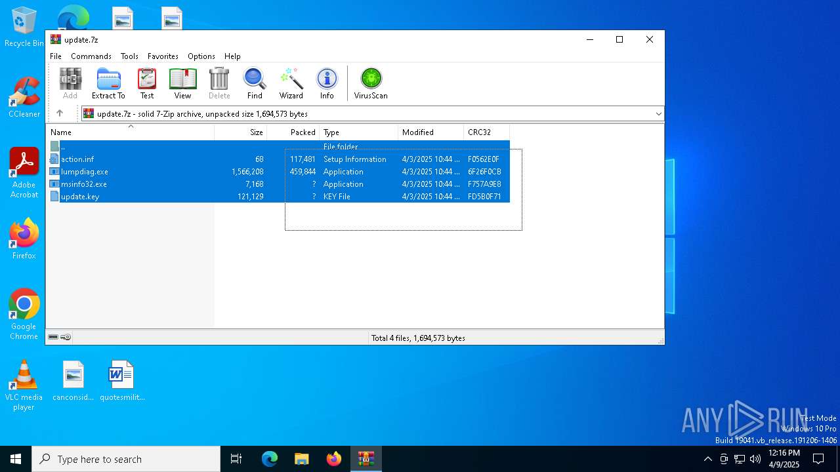The image size is (840, 472).
Task: Select the msinfo32.exe file row
Action: tap(279, 184)
